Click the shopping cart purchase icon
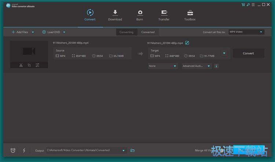This screenshot has width=275, height=162. (x=243, y=4)
